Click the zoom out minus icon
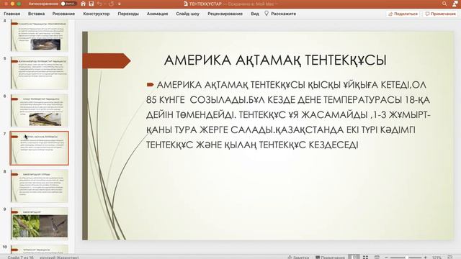The height and width of the screenshot is (259, 461). [386, 258]
